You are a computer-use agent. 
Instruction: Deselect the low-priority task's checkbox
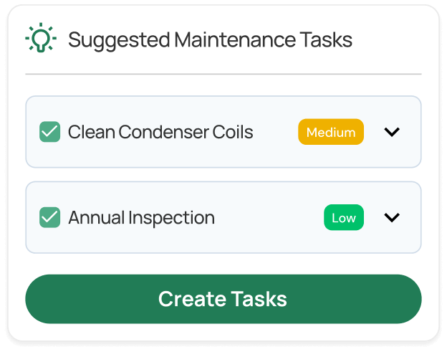[49, 217]
